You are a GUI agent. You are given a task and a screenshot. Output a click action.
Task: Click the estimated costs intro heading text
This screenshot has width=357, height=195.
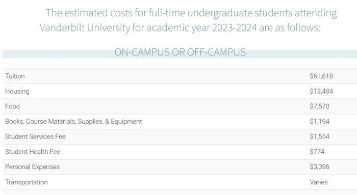[188, 20]
